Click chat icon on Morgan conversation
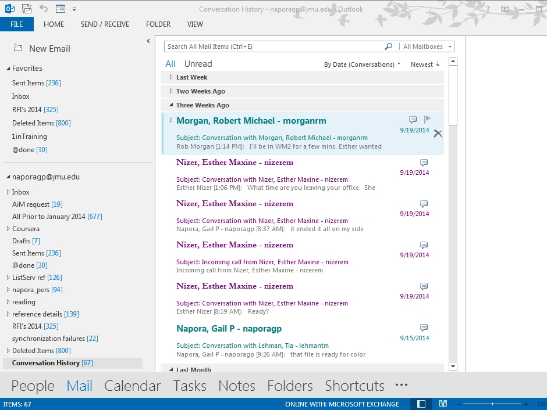 click(413, 120)
